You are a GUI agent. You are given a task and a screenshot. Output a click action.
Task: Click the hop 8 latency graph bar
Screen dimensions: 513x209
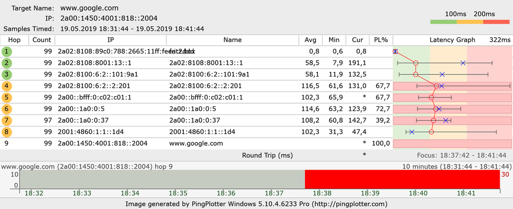click(452, 132)
